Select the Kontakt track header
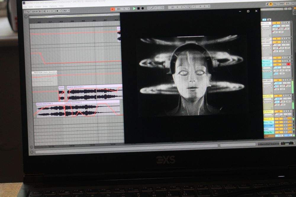The height and width of the screenshot is (197, 296). [267, 58]
